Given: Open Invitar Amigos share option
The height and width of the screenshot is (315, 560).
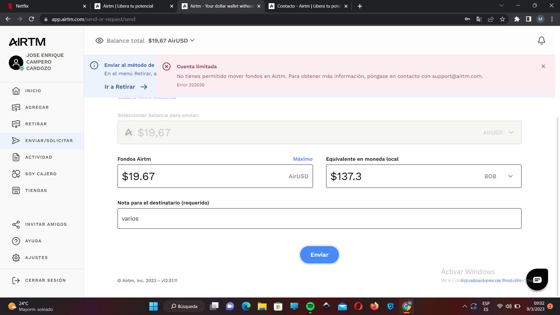Looking at the screenshot, I should point(46,224).
